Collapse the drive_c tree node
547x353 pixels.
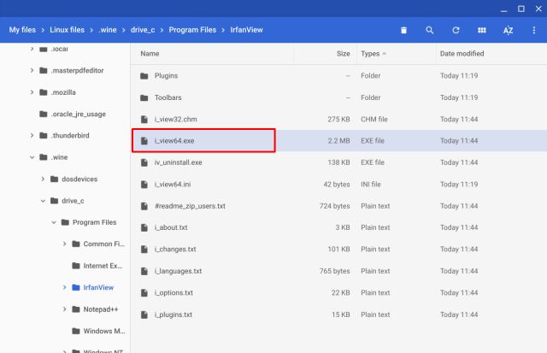(43, 201)
